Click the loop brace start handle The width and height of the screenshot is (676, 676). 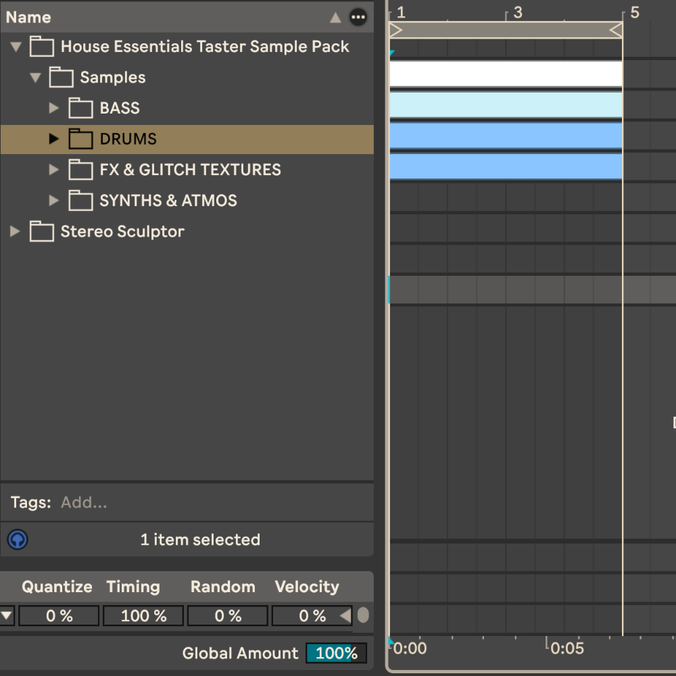coord(396,30)
